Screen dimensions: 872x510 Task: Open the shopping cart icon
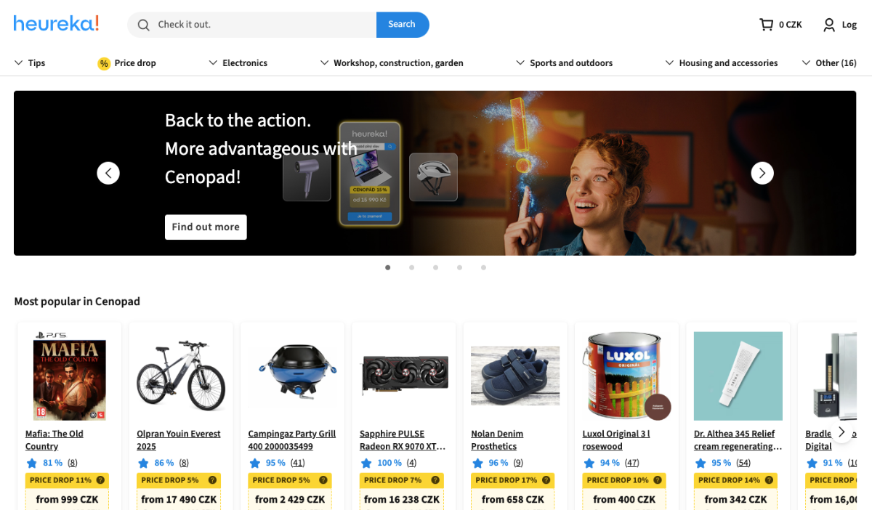click(x=766, y=25)
